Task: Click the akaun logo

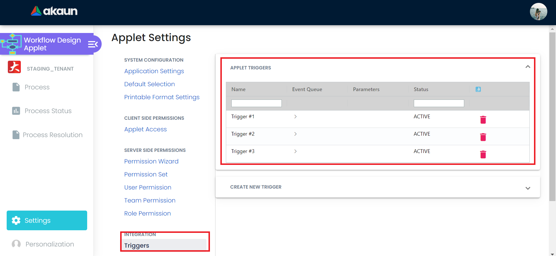Action: [x=54, y=11]
